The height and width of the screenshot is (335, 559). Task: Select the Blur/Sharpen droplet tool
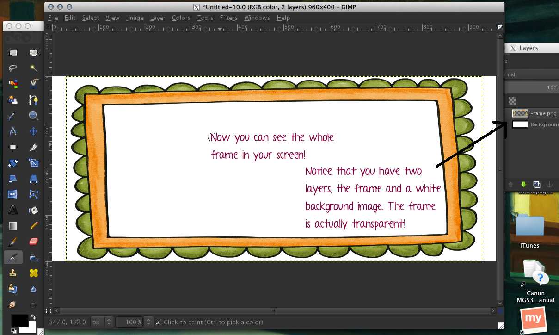(33, 289)
